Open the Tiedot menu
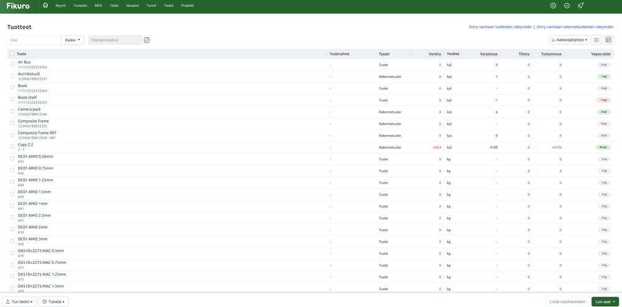The image size is (622, 307). (x=169, y=6)
